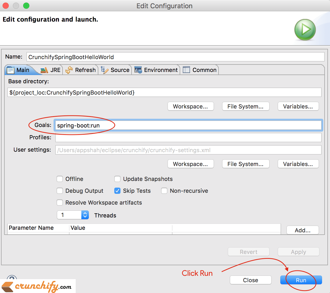The width and height of the screenshot is (330, 293).
Task: Click the Add... parameter button
Action: click(x=302, y=230)
